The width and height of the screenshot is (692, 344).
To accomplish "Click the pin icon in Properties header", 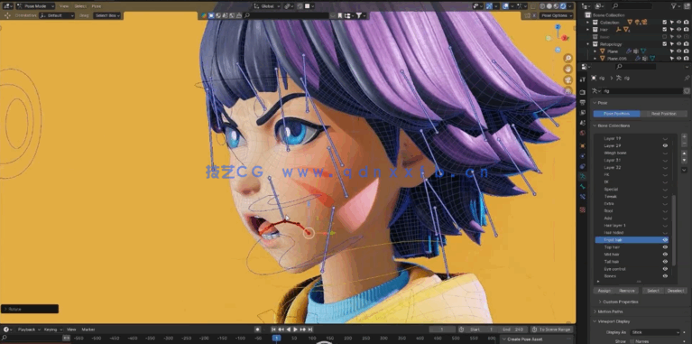I will pyautogui.click(x=687, y=78).
